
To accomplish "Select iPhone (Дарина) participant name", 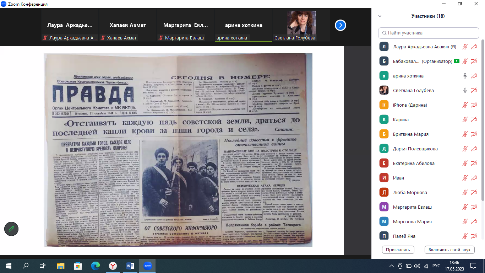I will (410, 105).
